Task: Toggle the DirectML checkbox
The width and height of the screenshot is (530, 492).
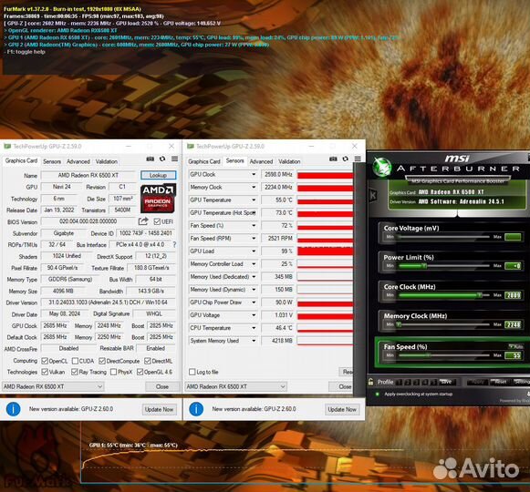Action: tap(148, 361)
